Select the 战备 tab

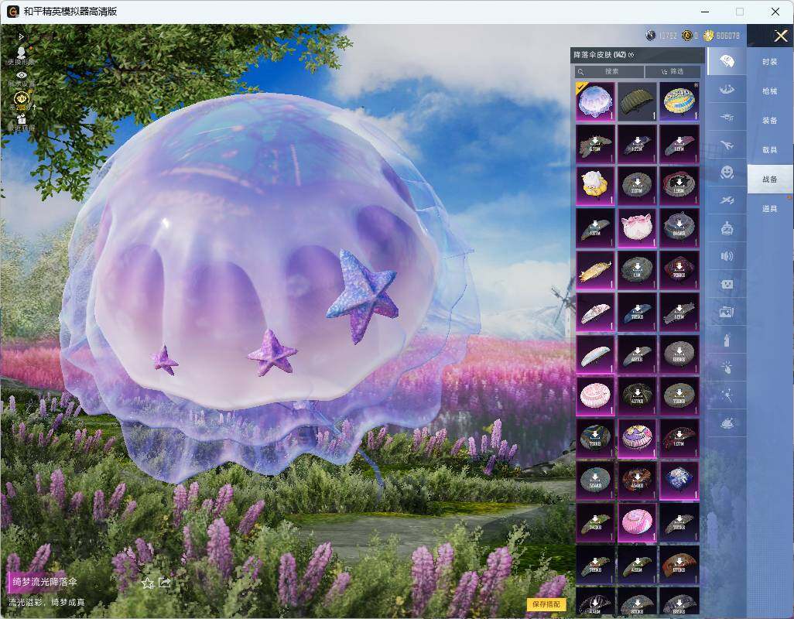tap(770, 180)
